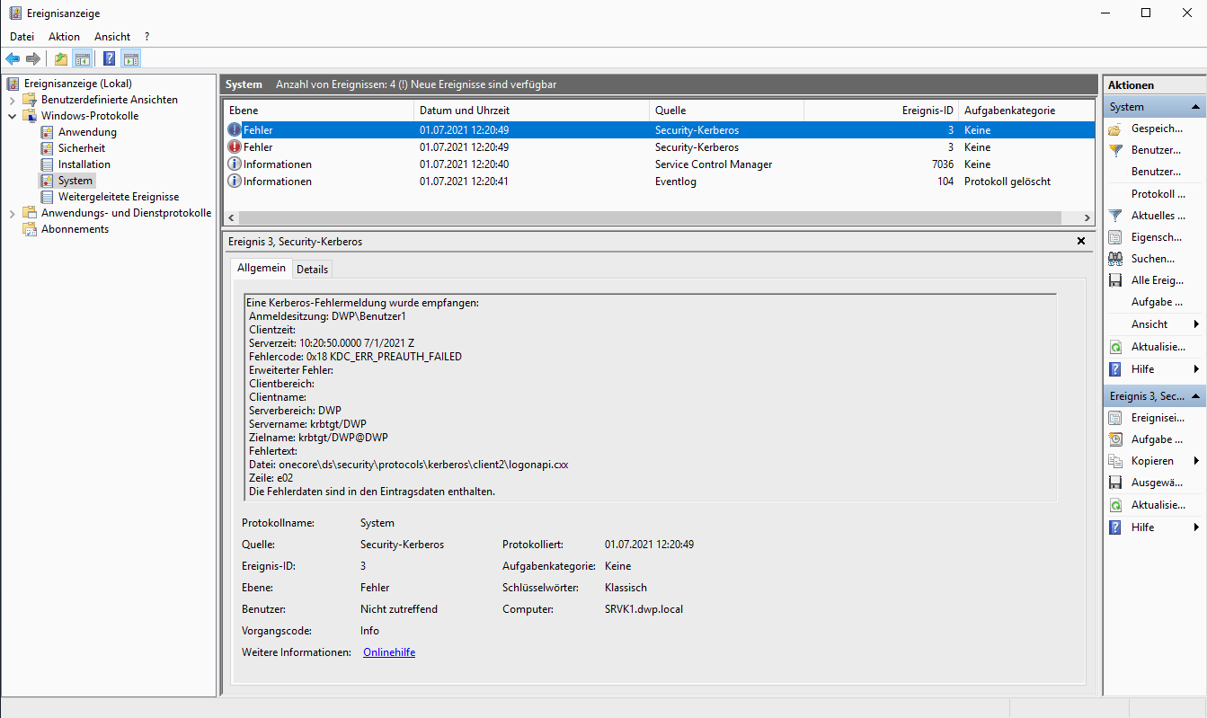Click Ausgewä... to save selected events
This screenshot has height=718, width=1207.
pos(1157,483)
